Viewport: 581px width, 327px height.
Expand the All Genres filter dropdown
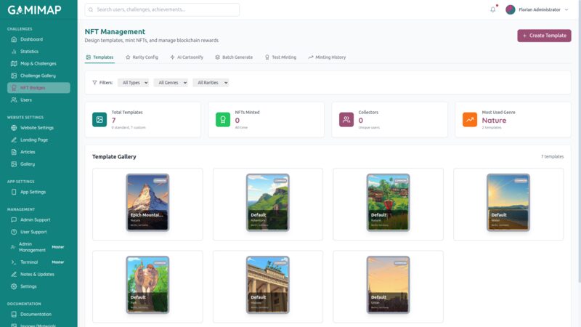click(171, 83)
